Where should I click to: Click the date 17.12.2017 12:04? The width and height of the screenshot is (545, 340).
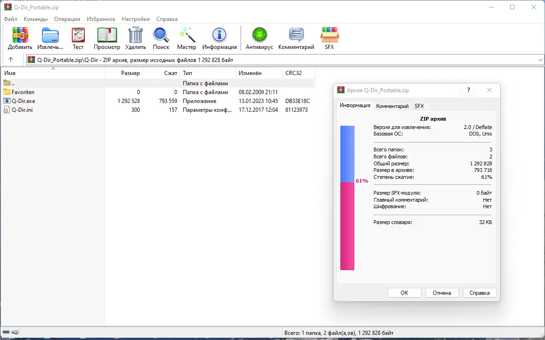pos(258,110)
